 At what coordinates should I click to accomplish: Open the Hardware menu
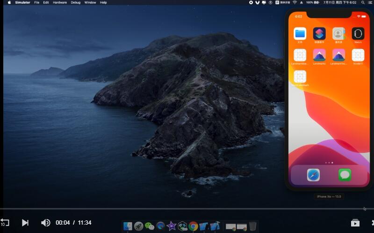[x=59, y=2]
